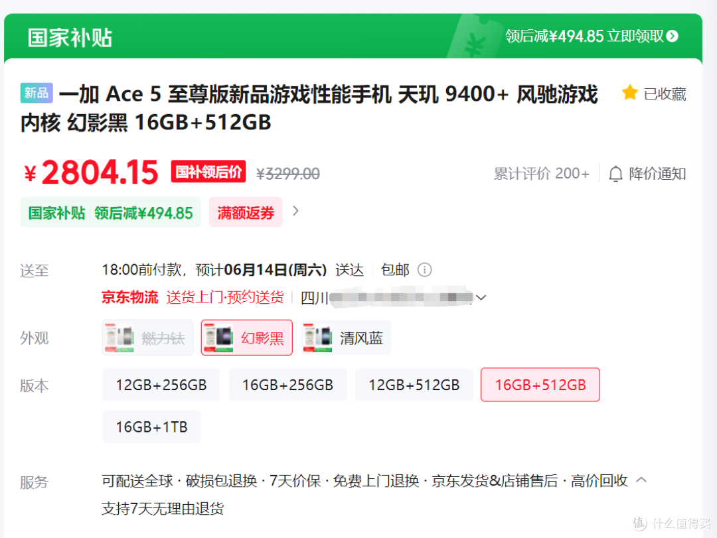Click 06月14日(周六) delivery date text
This screenshot has width=717, height=538.
point(276,270)
